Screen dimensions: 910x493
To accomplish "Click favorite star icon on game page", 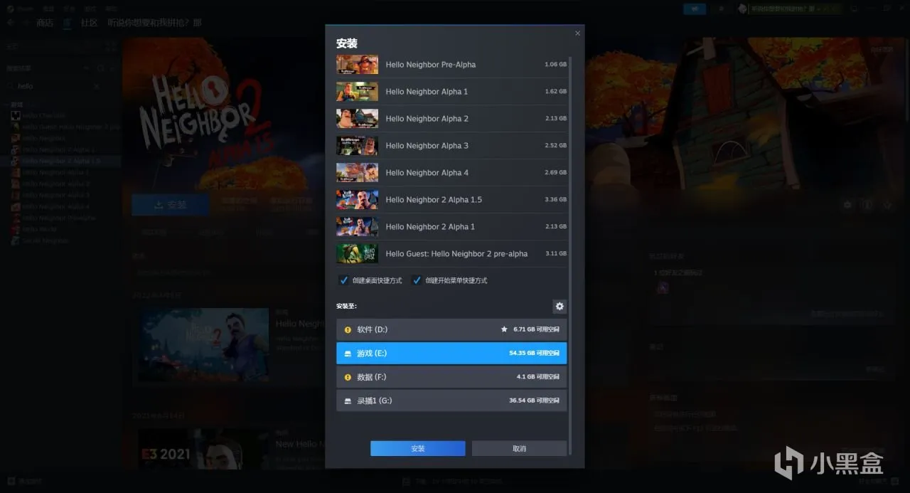I will tap(887, 205).
